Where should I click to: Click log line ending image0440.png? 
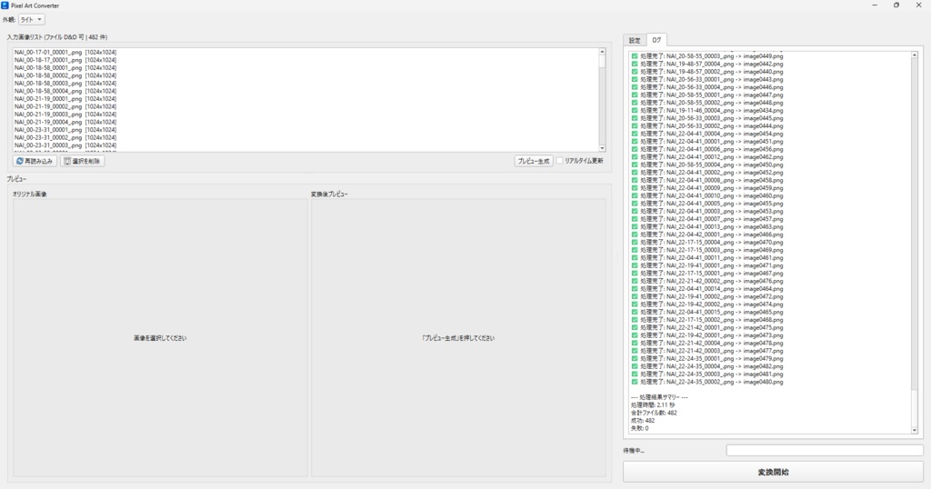point(707,71)
